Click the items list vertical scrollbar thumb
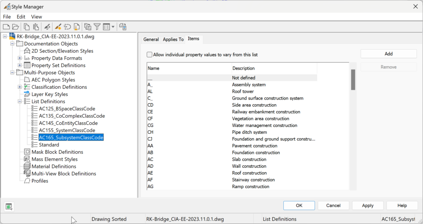This screenshot has width=423, height=224. [353, 80]
